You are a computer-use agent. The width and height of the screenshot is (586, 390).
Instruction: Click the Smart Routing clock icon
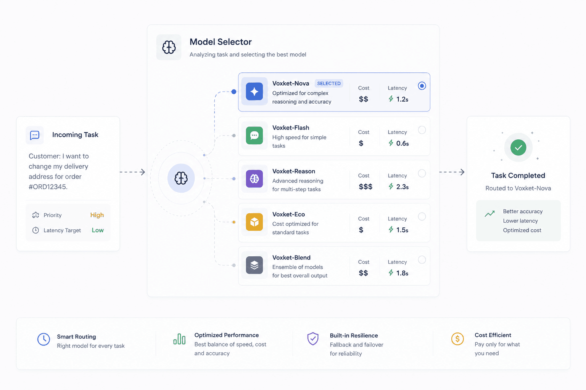(x=43, y=339)
